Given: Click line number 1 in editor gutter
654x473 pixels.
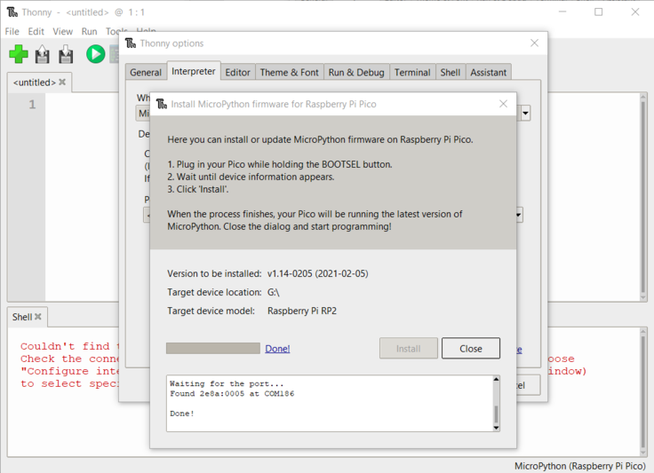Looking at the screenshot, I should (32, 104).
